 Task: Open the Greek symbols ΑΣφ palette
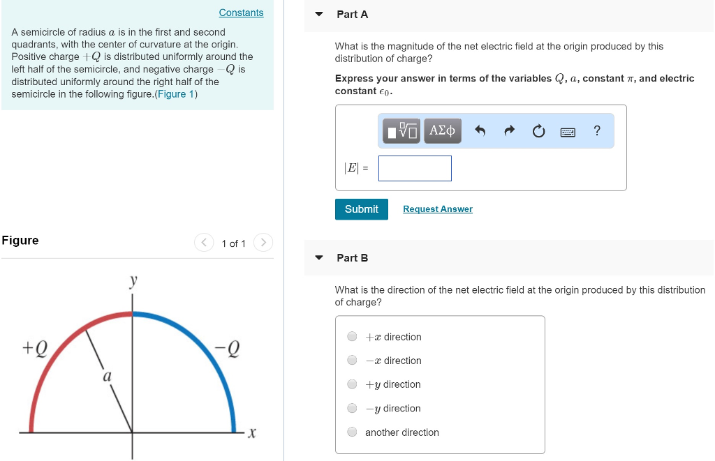coord(442,130)
